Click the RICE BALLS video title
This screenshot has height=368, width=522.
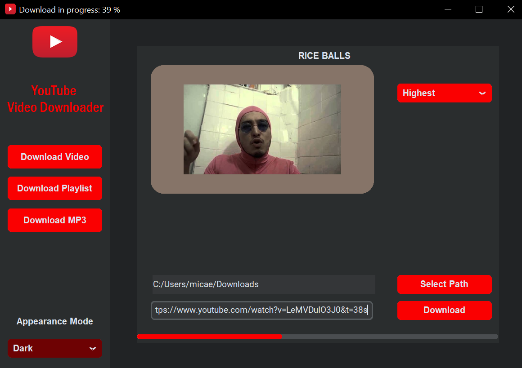pos(324,55)
